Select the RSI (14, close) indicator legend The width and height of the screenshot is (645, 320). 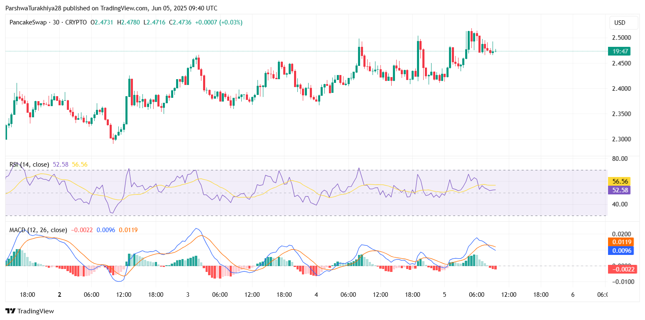point(29,165)
